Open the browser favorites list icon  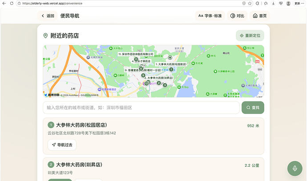coord(266,3)
